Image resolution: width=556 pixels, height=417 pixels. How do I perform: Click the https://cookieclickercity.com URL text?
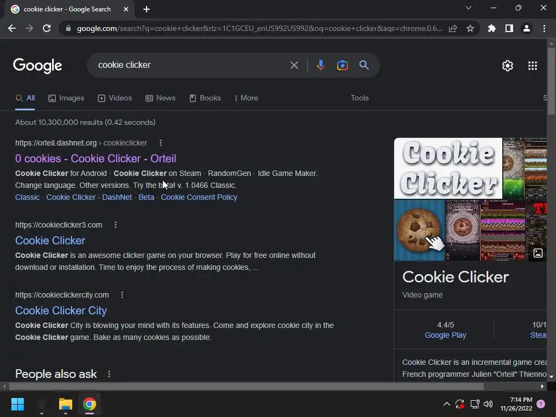[x=62, y=295]
